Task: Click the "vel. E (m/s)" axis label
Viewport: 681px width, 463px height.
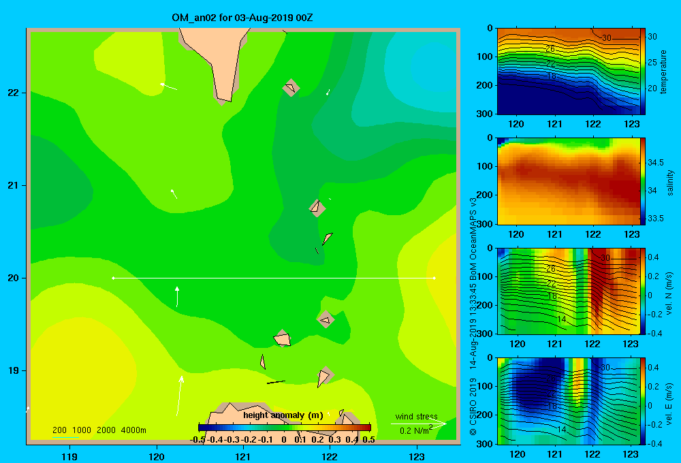Action: click(x=669, y=402)
